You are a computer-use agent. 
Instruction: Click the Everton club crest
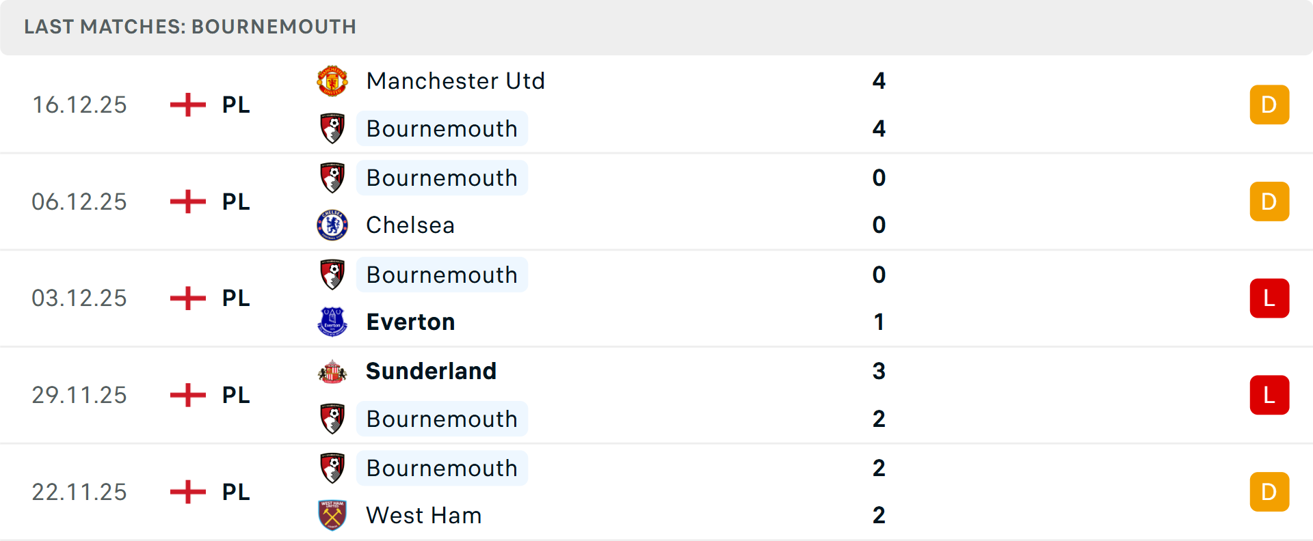click(332, 322)
